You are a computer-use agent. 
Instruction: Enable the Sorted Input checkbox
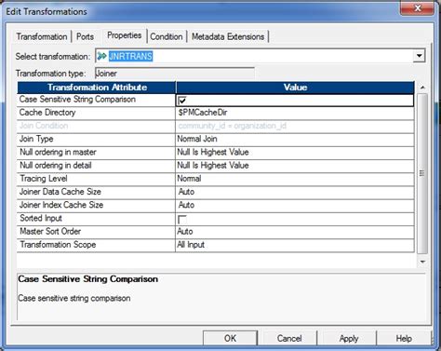click(182, 220)
